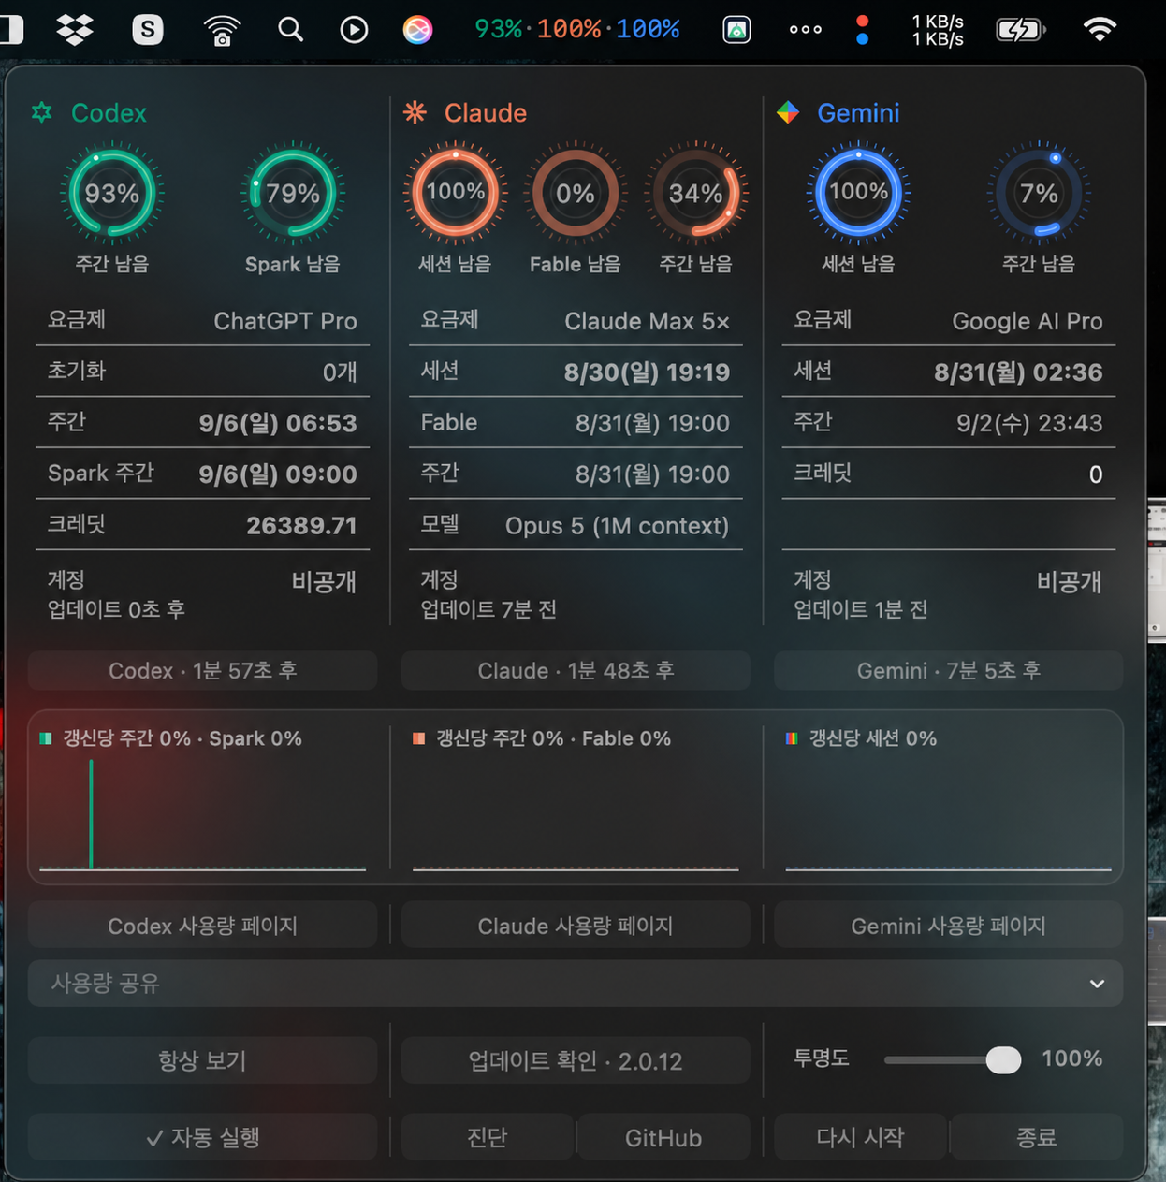Click Codex 요금제 ChatGPT Pro value

(285, 321)
